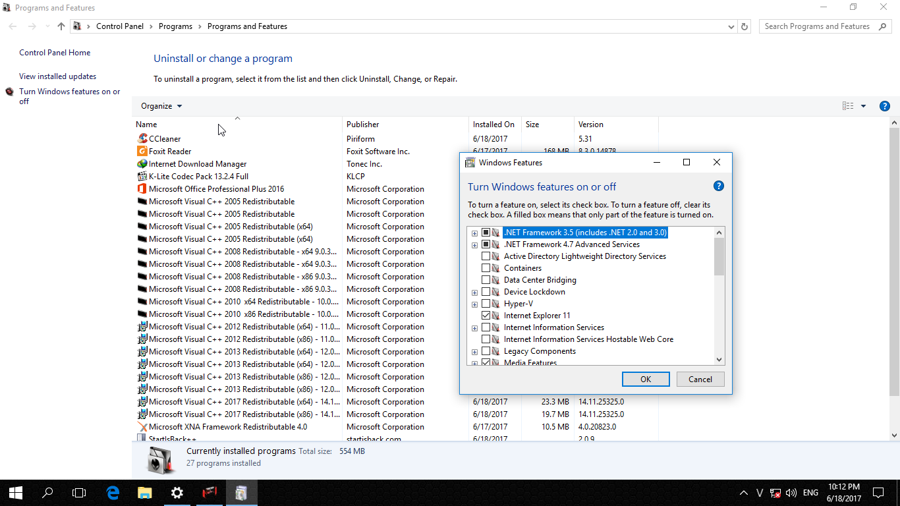Click the Back navigation arrow
The height and width of the screenshot is (506, 900).
pyautogui.click(x=13, y=26)
